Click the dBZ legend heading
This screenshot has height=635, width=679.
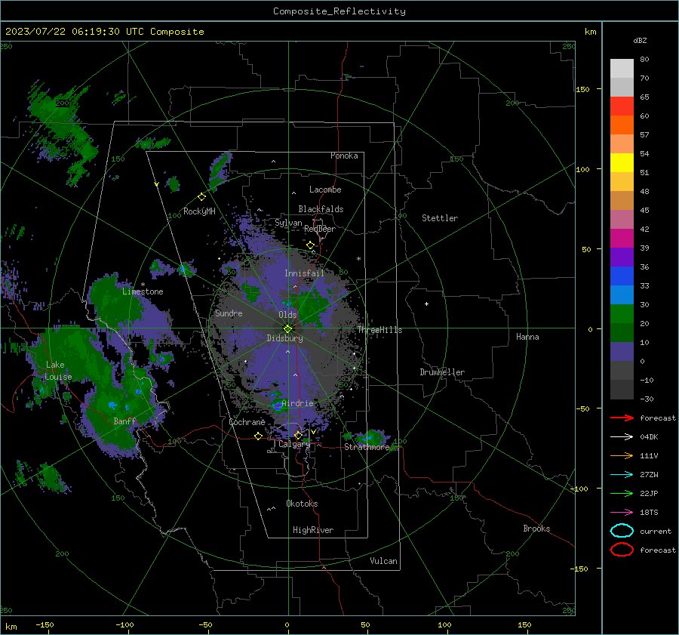640,40
